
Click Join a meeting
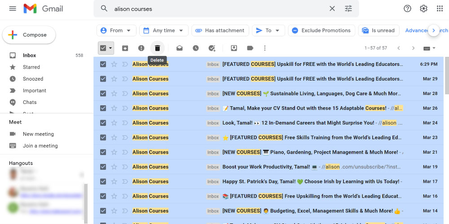pyautogui.click(x=40, y=146)
